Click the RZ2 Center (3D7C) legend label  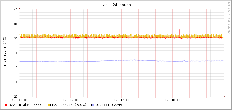(69, 105)
